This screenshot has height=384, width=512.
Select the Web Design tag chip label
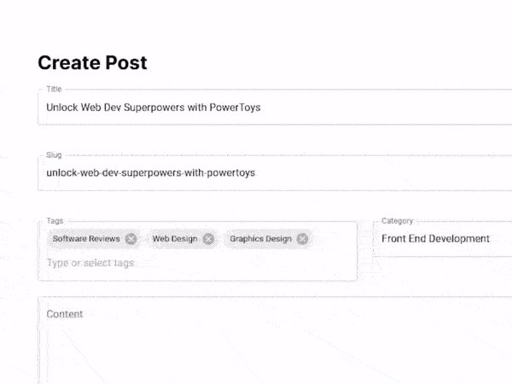click(174, 239)
